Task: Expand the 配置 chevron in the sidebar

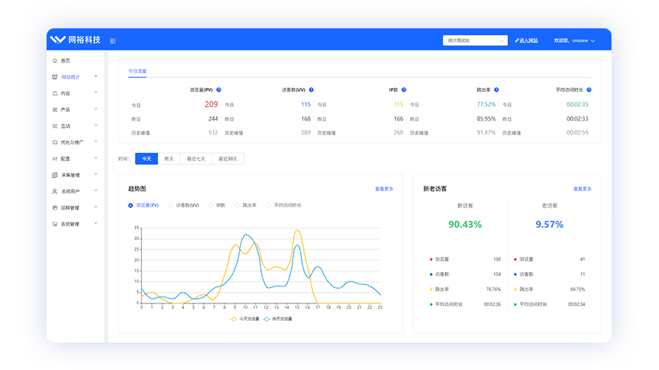Action: (95, 157)
